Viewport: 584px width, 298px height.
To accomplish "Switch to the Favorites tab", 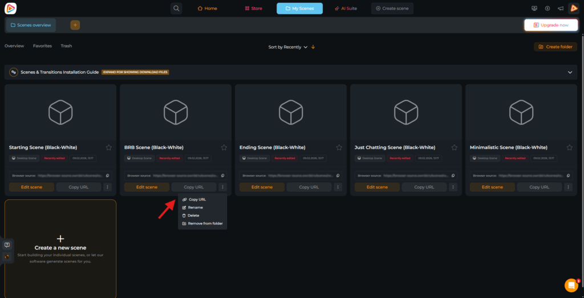I will click(x=42, y=46).
